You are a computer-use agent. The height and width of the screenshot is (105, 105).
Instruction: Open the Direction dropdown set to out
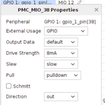(61, 97)
